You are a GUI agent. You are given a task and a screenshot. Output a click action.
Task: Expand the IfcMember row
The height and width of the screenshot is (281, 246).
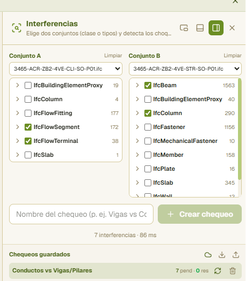137,155
